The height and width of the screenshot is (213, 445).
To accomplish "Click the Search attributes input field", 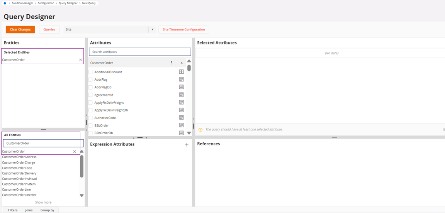I will pyautogui.click(x=140, y=52).
